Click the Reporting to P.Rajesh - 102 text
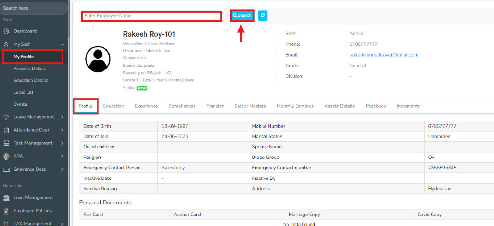 (147, 73)
